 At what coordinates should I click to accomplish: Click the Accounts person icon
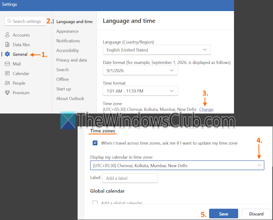point(7,35)
